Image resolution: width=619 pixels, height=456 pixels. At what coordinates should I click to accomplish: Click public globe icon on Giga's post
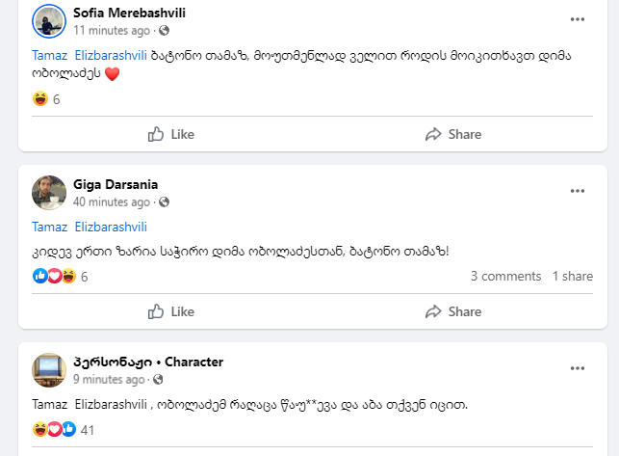point(164,202)
